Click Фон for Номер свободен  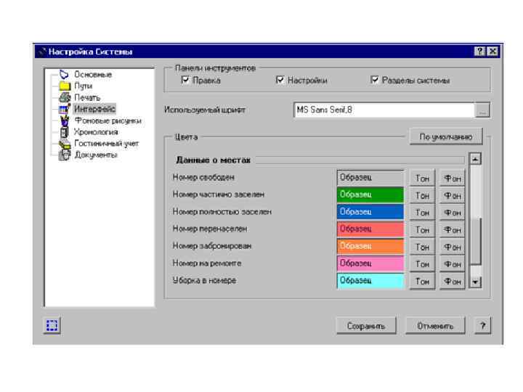pyautogui.click(x=453, y=179)
